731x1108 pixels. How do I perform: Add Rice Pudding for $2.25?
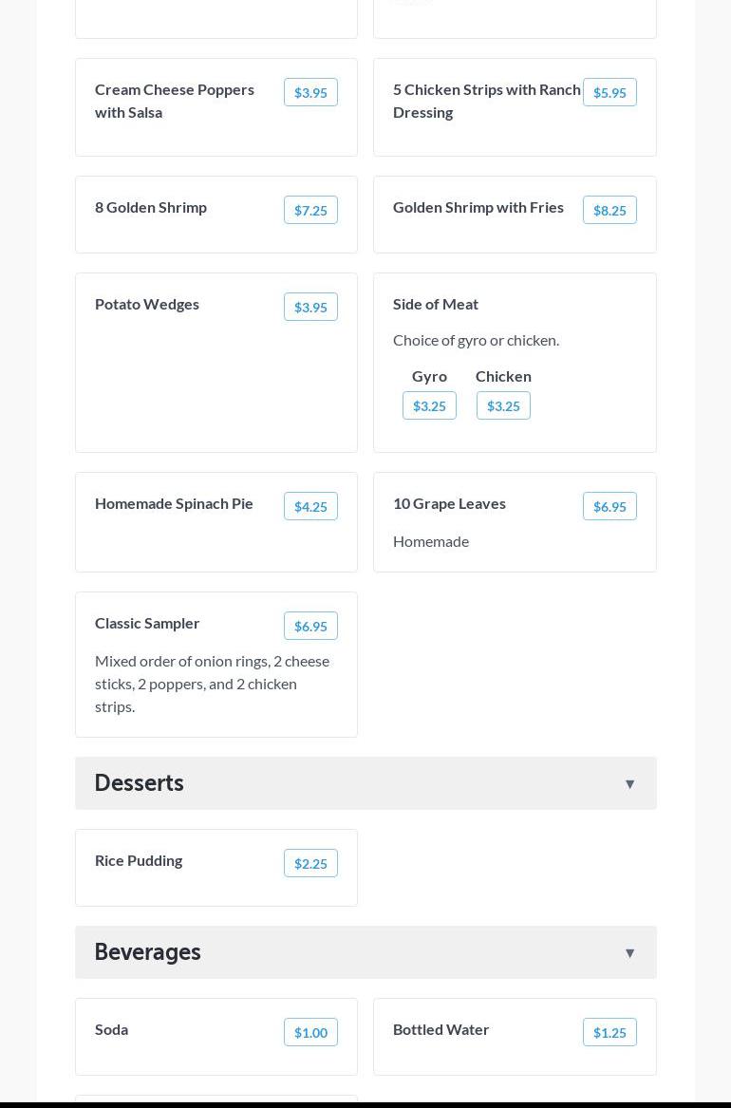[310, 863]
